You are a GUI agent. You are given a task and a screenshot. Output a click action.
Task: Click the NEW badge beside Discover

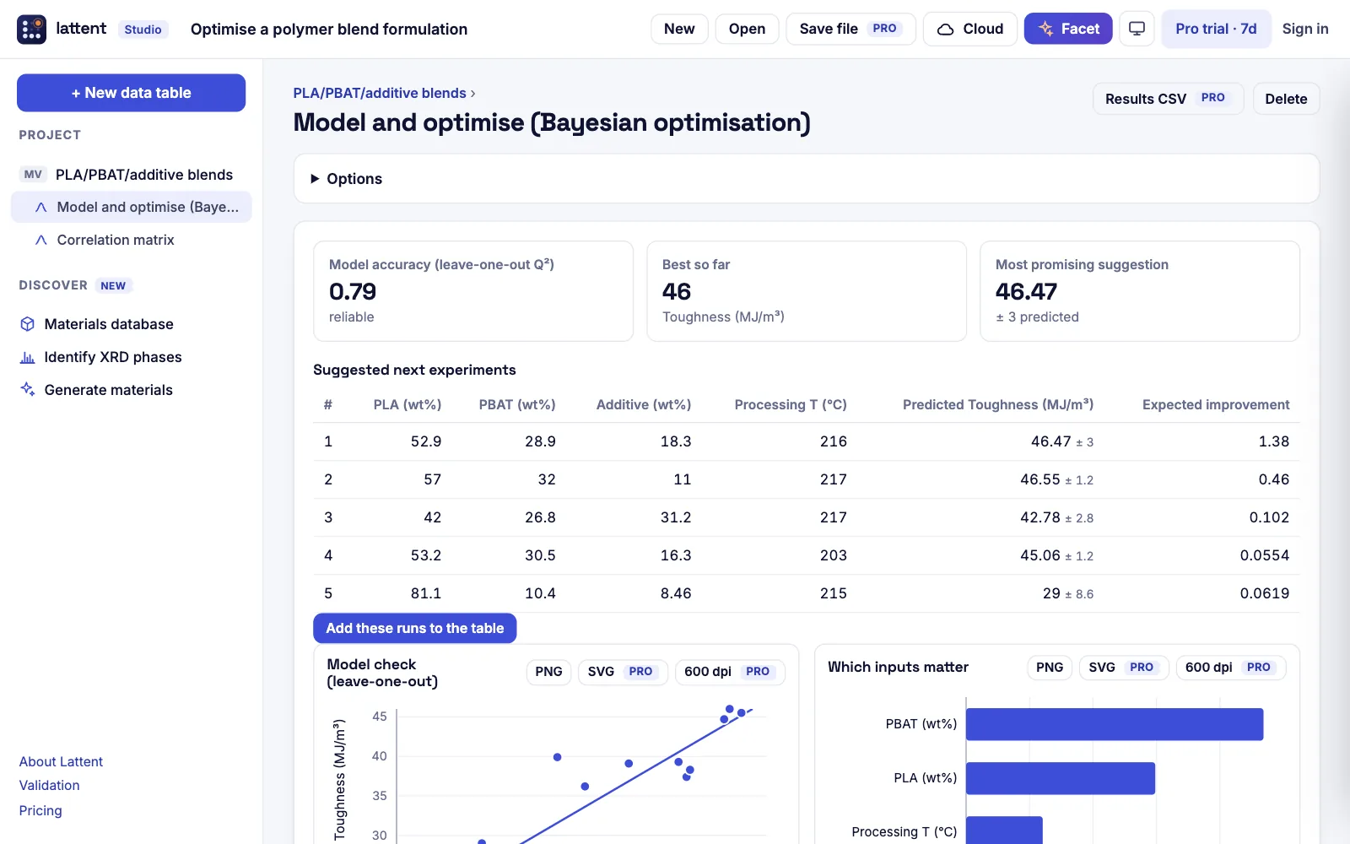coord(113,286)
